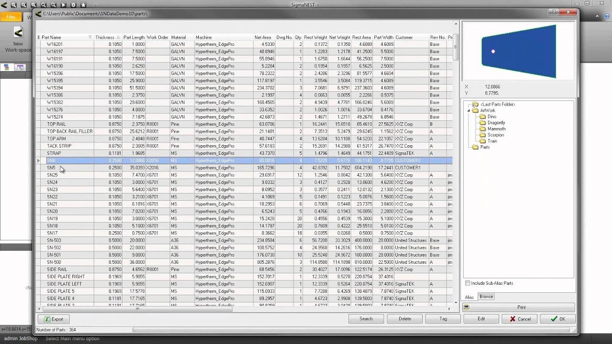This screenshot has height=344, width=612.
Task: Confirm selection with the OK button
Action: (x=558, y=319)
